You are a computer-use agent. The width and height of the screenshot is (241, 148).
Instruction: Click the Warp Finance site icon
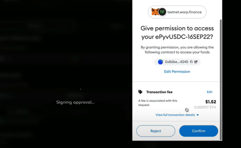pos(162,12)
